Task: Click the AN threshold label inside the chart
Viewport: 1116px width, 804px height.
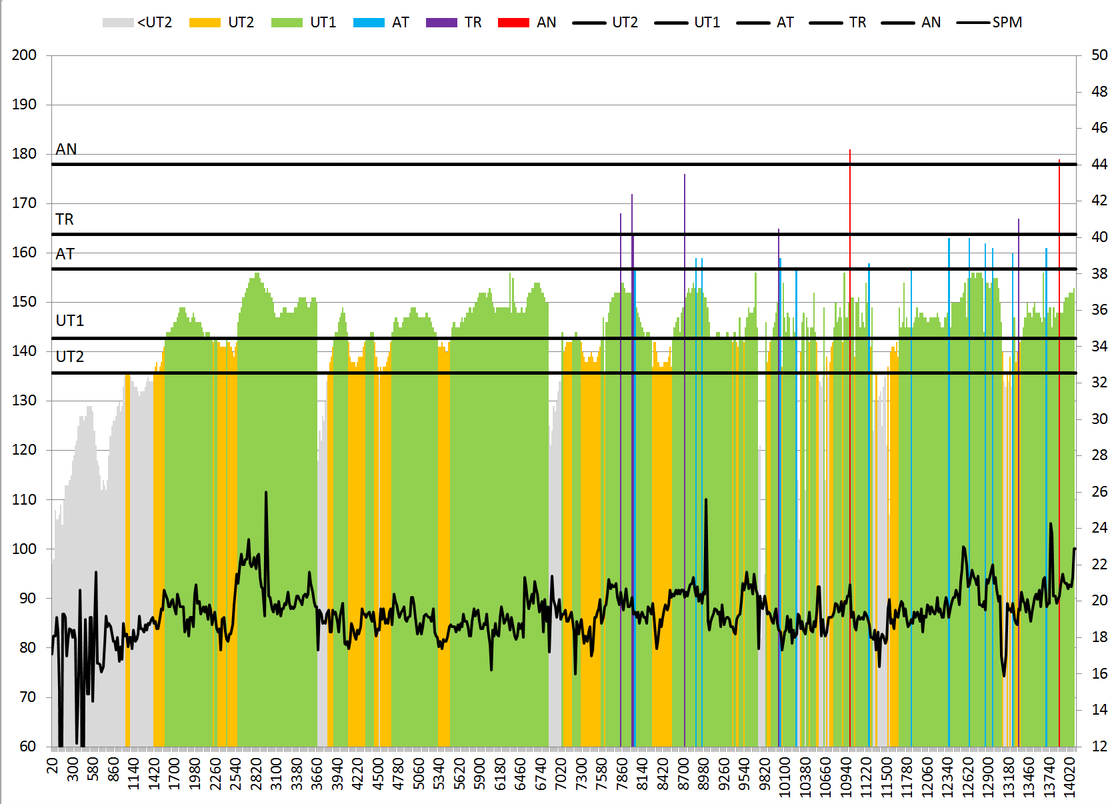Action: 66,149
